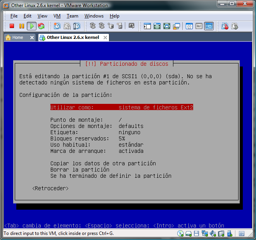256x240 pixels.
Task: Click the red Power Off stop icon
Action: (x=12, y=26)
